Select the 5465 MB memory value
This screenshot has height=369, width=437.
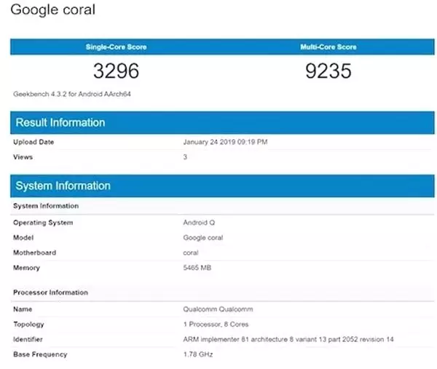pyautogui.click(x=197, y=268)
